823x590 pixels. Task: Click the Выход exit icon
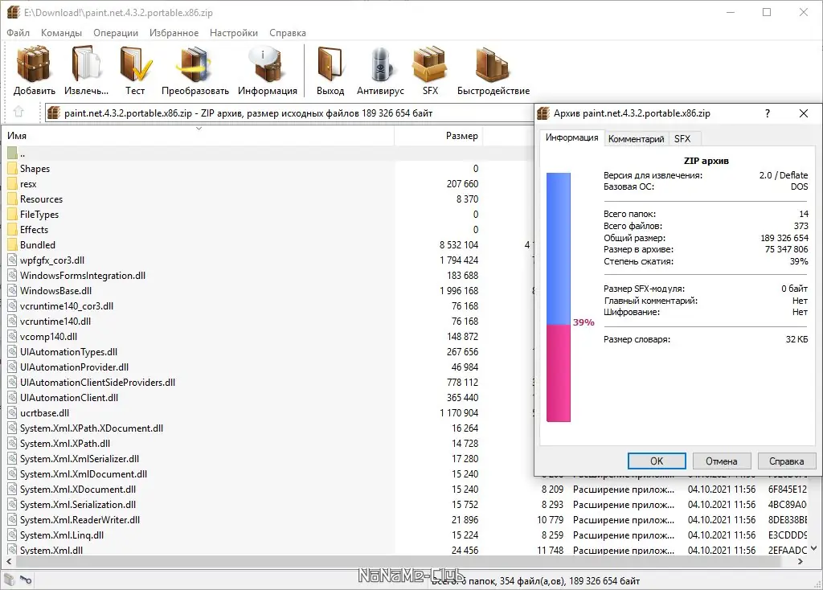coord(330,64)
